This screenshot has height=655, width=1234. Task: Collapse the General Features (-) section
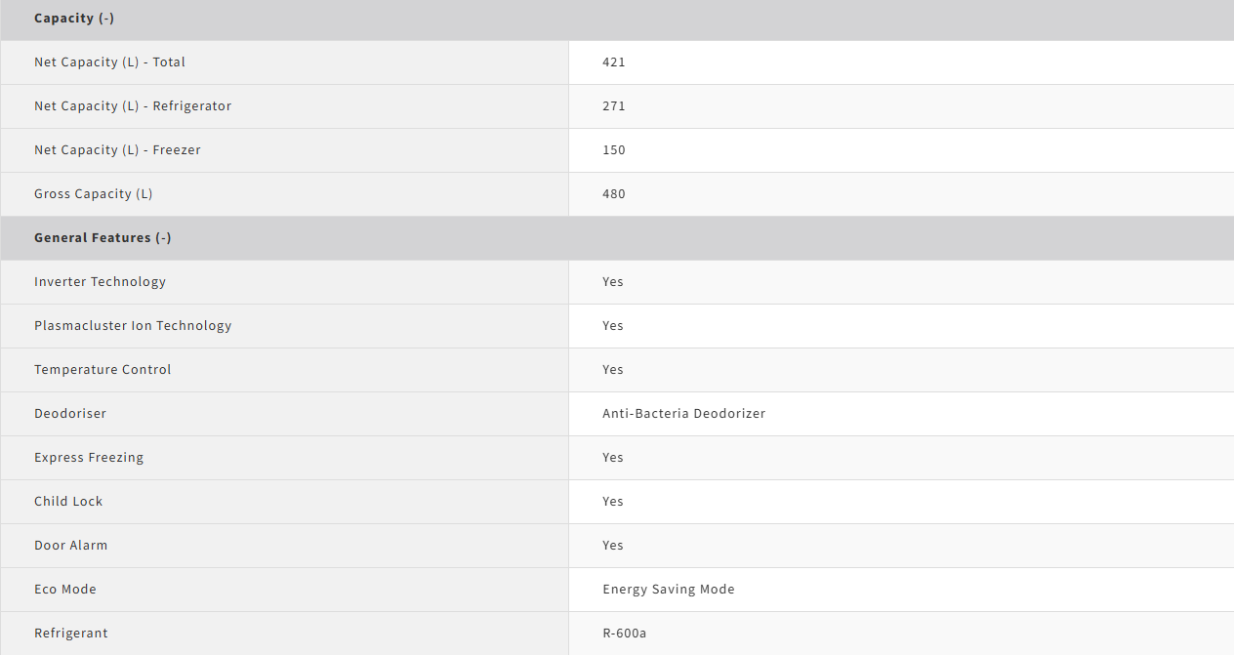click(103, 238)
